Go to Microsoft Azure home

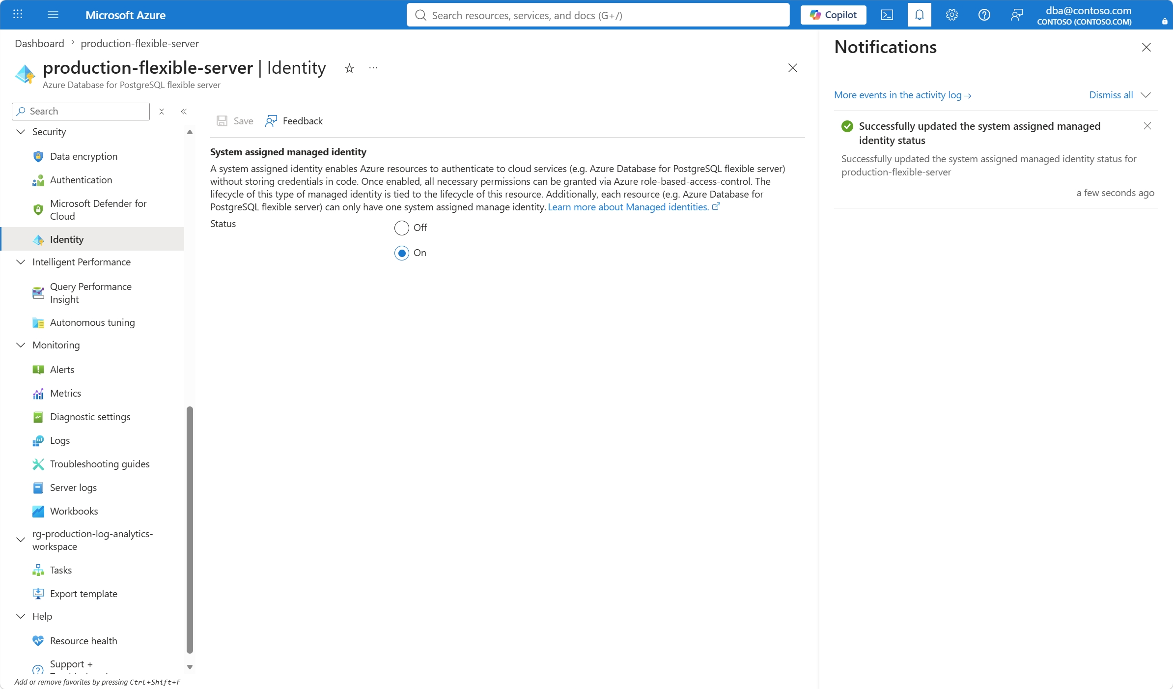(x=125, y=15)
